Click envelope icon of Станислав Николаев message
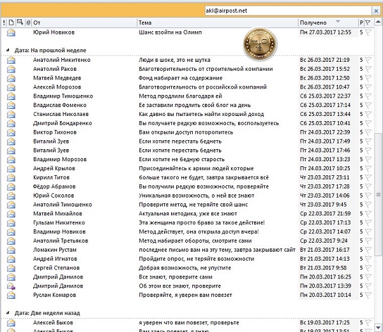Viewport: 383px width, 332px height. pos(11,114)
